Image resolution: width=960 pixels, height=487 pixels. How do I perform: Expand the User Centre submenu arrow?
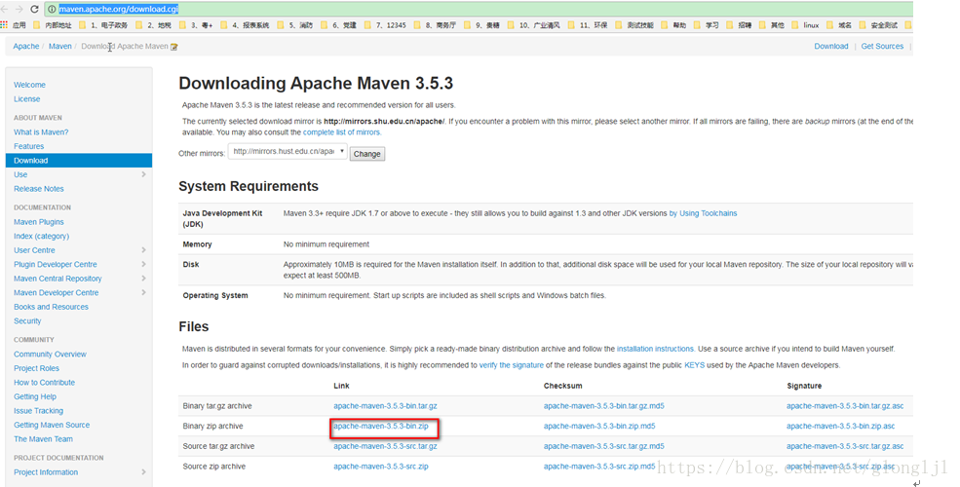(x=144, y=250)
